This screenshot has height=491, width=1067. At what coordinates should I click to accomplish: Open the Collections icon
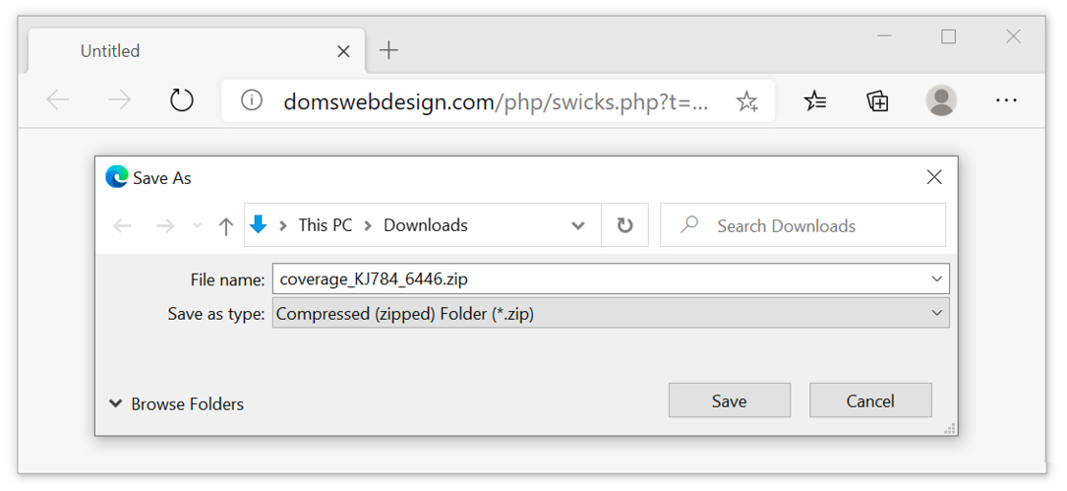point(877,100)
